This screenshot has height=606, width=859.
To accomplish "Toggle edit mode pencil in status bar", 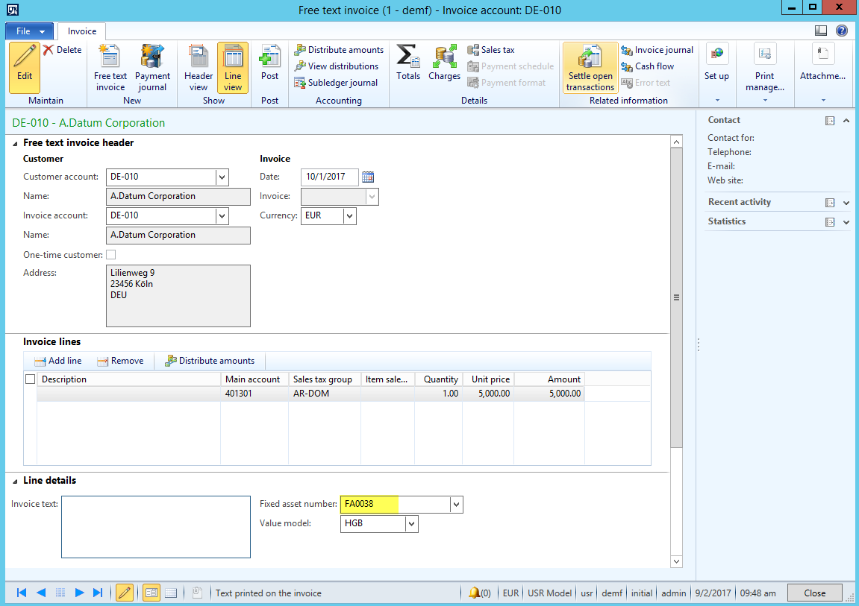I will [x=125, y=593].
